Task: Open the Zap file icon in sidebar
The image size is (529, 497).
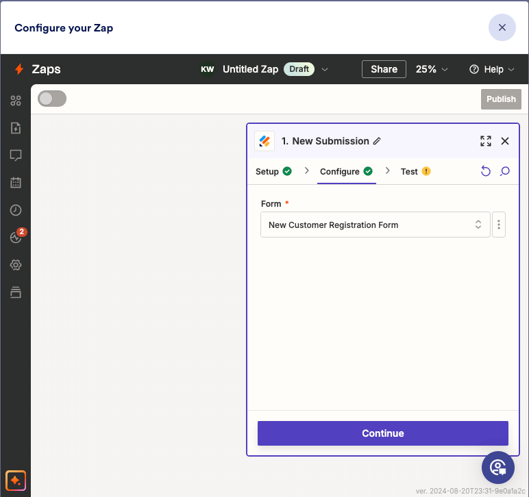Action: 16,128
